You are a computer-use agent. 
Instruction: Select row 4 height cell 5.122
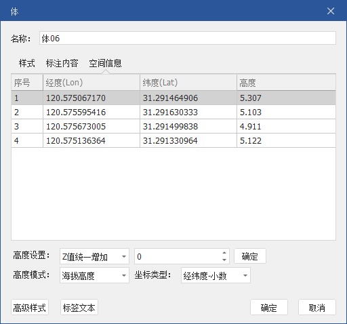coord(286,140)
